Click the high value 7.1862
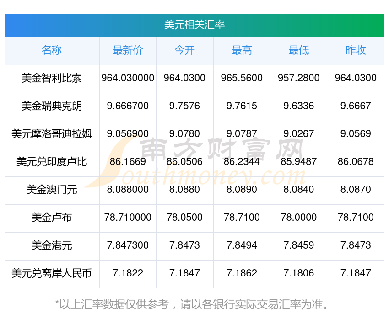The width and height of the screenshot is (389, 319). click(x=242, y=273)
